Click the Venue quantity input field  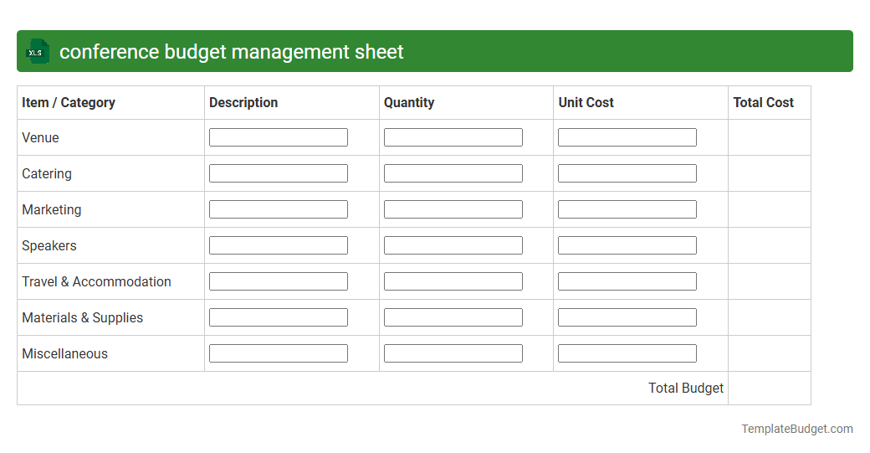453,137
